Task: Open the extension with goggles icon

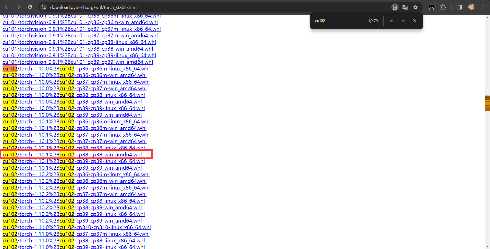Action: tap(431, 7)
